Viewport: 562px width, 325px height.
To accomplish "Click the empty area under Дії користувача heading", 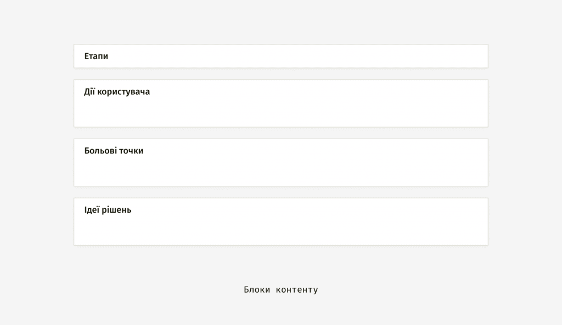I will tap(281, 112).
